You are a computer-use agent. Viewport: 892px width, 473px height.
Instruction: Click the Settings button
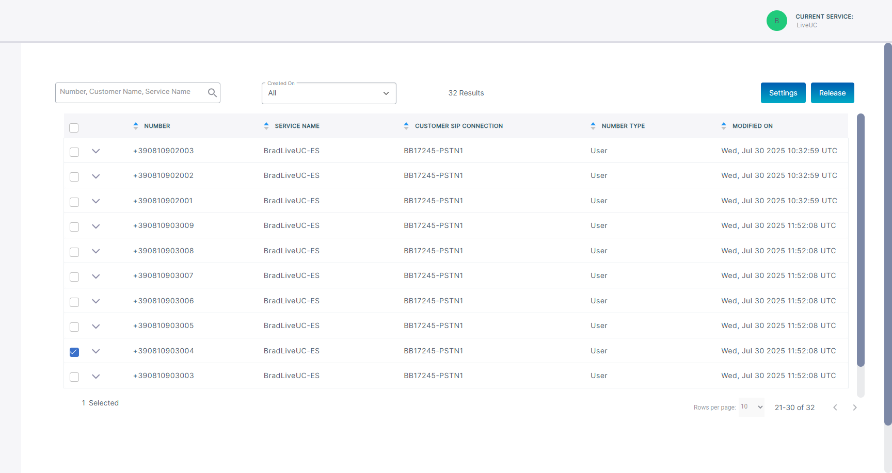click(783, 93)
